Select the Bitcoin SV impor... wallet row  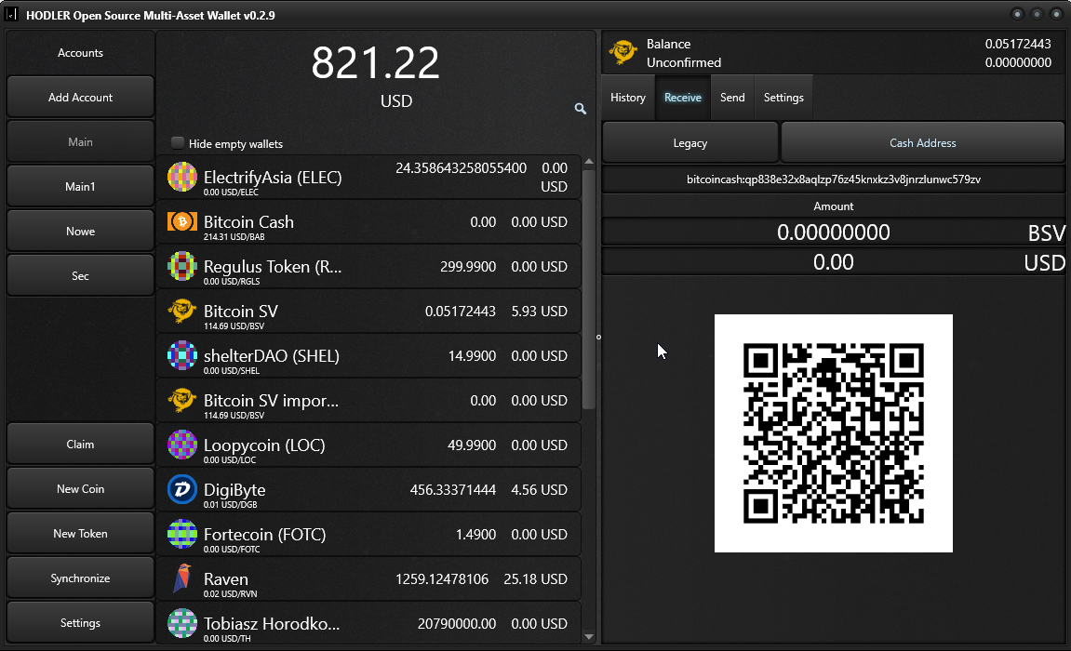(368, 401)
